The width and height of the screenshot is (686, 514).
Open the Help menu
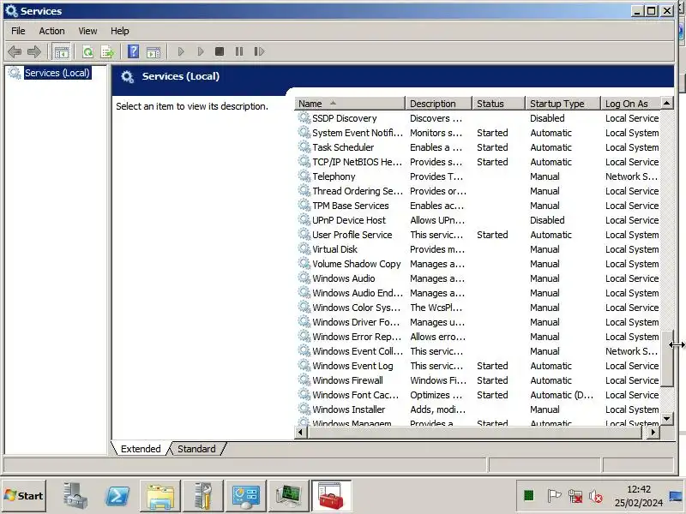coord(119,31)
